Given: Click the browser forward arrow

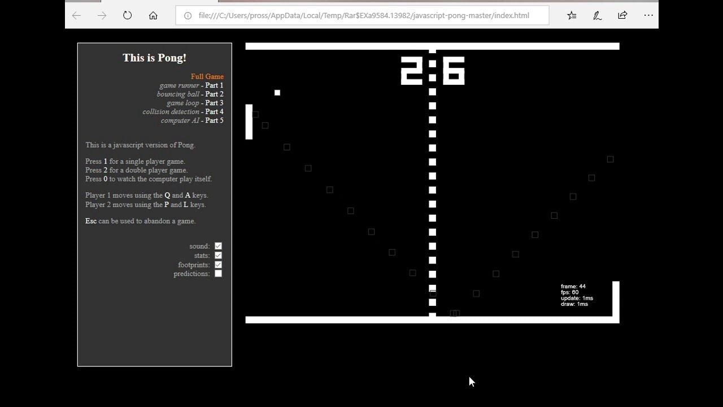Looking at the screenshot, I should [102, 15].
